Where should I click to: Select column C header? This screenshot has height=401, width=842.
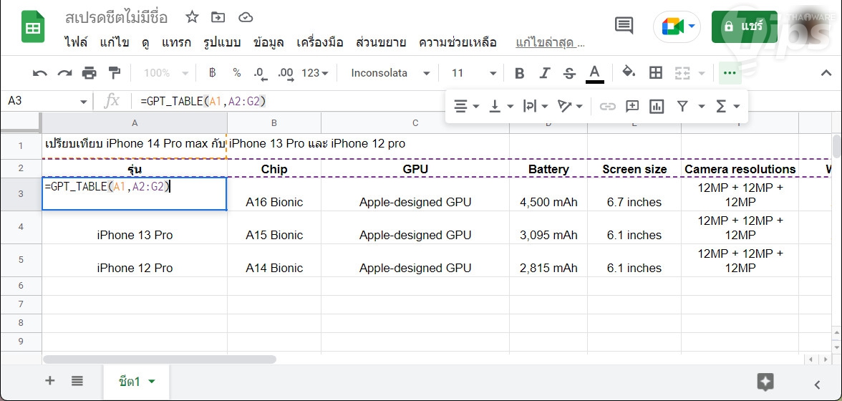415,123
